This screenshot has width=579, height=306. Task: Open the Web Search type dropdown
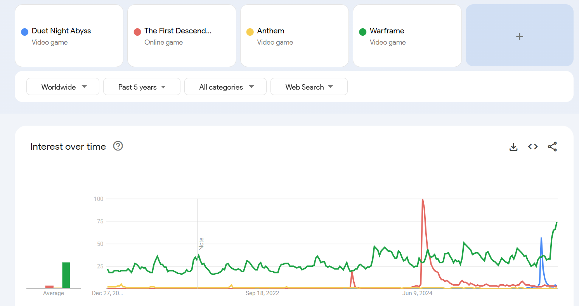[x=309, y=86]
